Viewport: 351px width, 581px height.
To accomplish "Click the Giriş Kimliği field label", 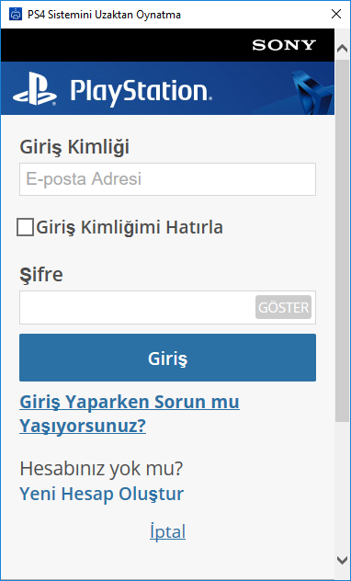I will (x=74, y=147).
